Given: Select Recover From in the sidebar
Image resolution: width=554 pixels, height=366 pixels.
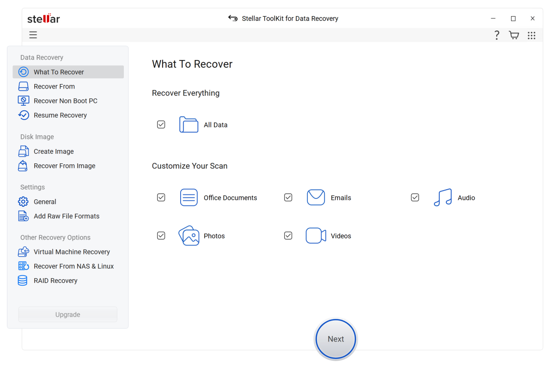Looking at the screenshot, I should 54,86.
